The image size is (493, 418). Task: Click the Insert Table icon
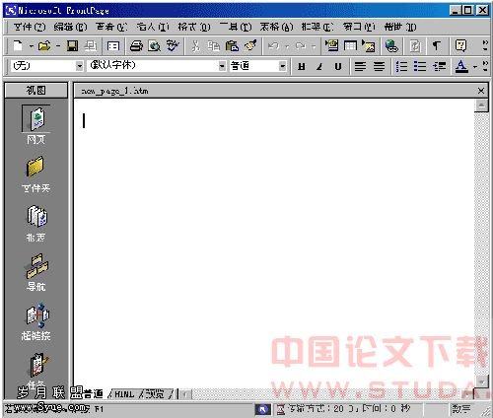tap(350, 45)
